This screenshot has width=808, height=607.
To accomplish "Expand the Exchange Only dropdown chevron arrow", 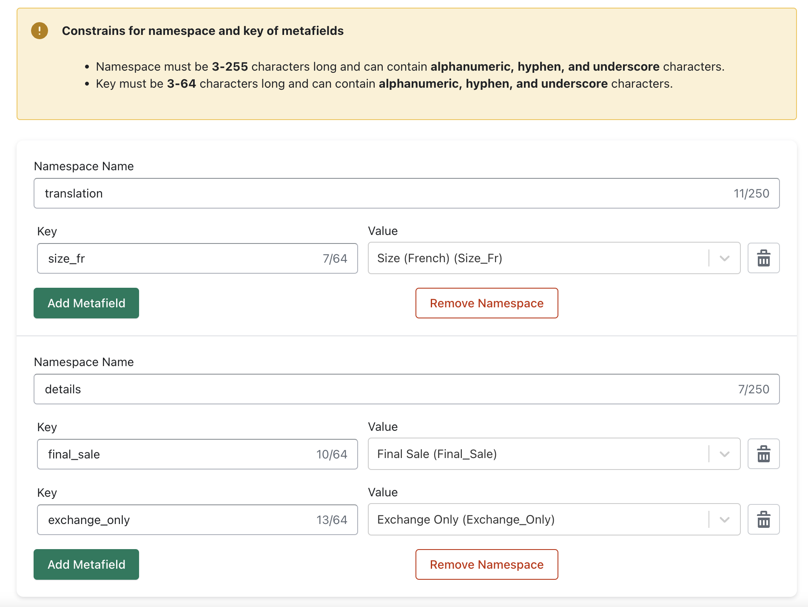I will pos(724,519).
